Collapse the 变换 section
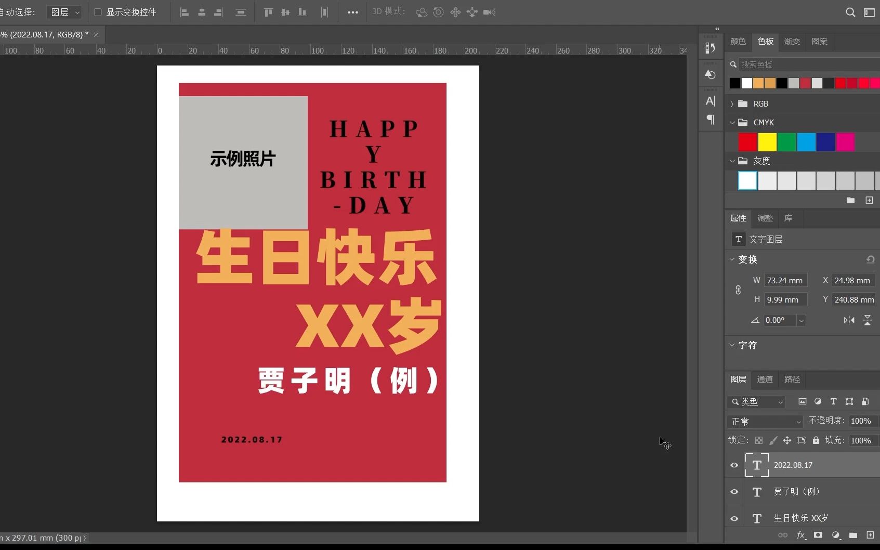The height and width of the screenshot is (550, 880). (732, 259)
